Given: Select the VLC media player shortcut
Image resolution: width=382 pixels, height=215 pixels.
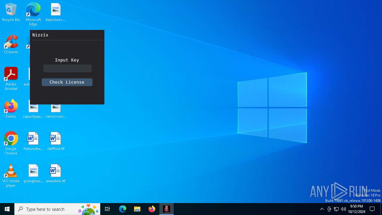Looking at the screenshot, I should [11, 176].
